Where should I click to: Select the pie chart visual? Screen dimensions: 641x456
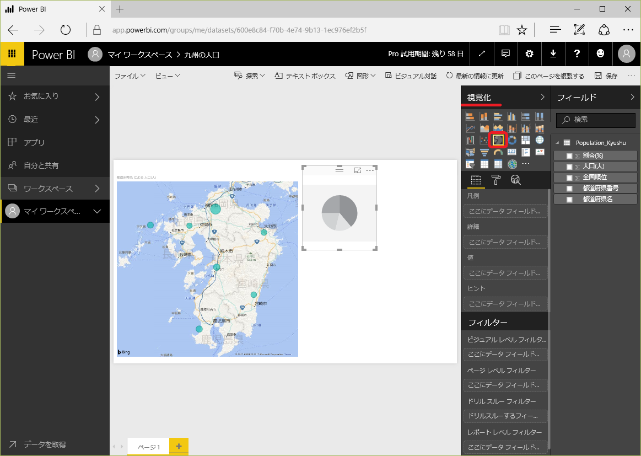pyautogui.click(x=498, y=140)
